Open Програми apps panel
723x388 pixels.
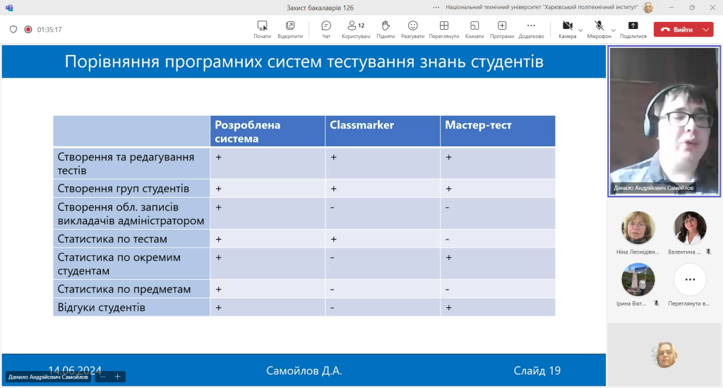click(502, 26)
